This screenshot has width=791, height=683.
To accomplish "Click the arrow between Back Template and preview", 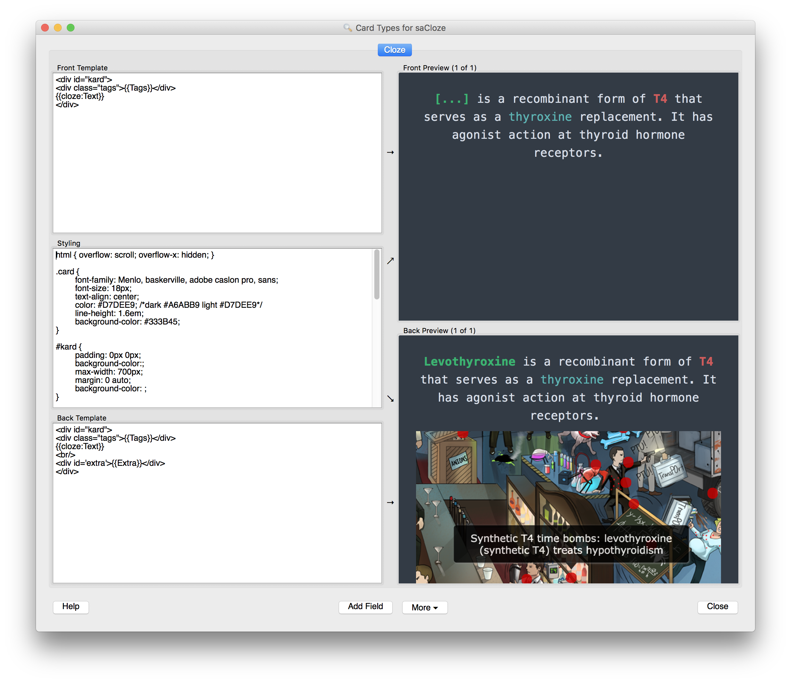I will [x=390, y=502].
